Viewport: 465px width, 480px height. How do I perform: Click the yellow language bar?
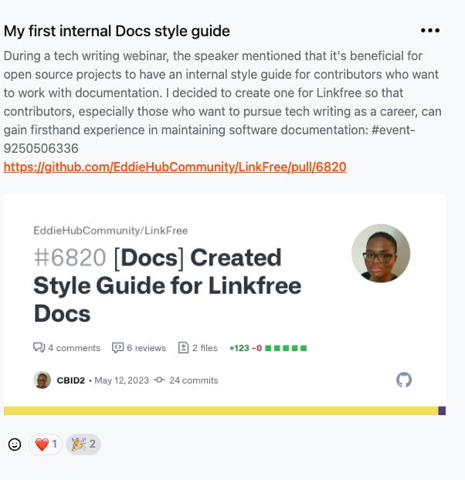pos(221,411)
